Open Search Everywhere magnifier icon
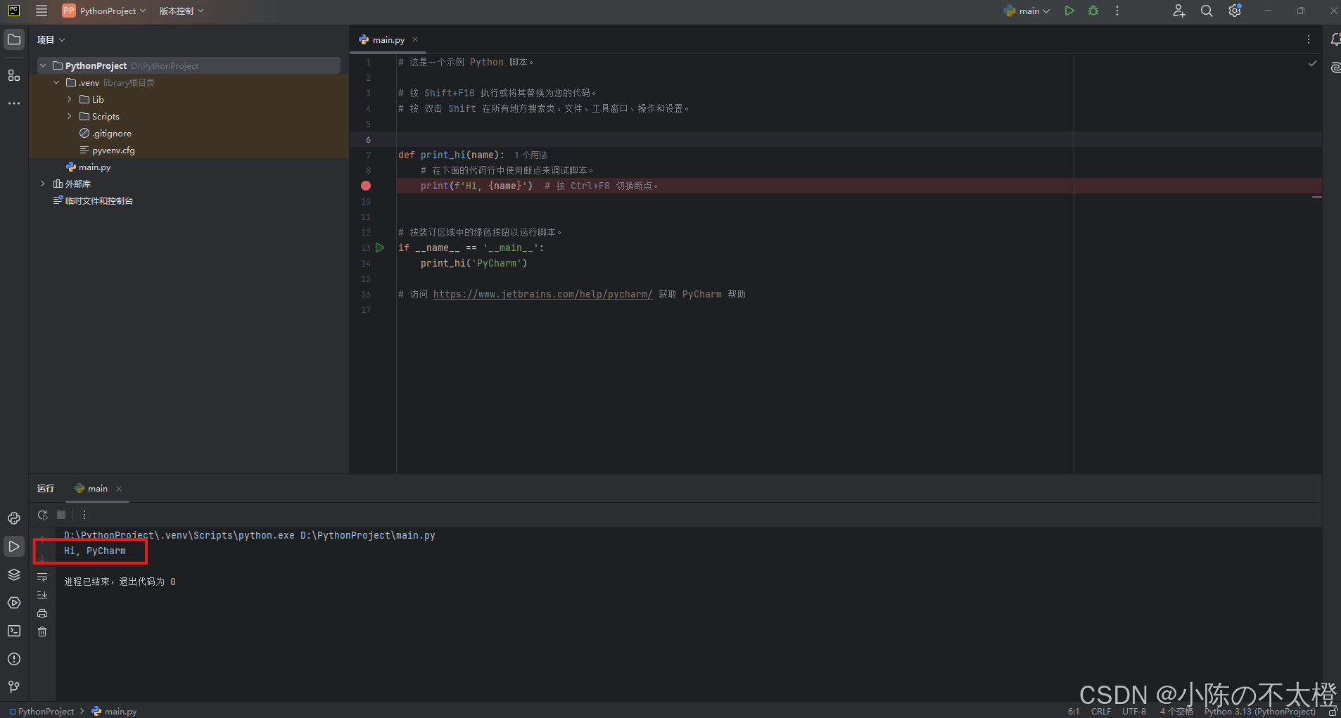Image resolution: width=1341 pixels, height=718 pixels. [1207, 11]
